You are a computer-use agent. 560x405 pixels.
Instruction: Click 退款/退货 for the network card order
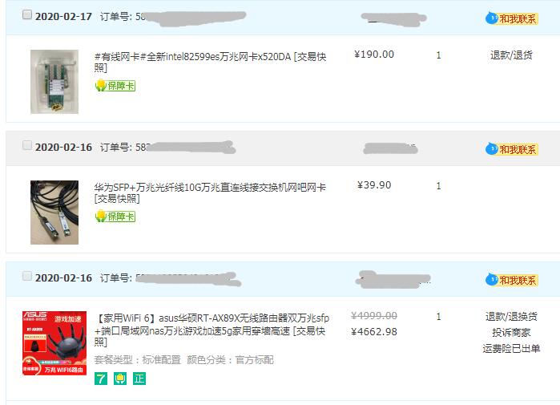(x=511, y=55)
